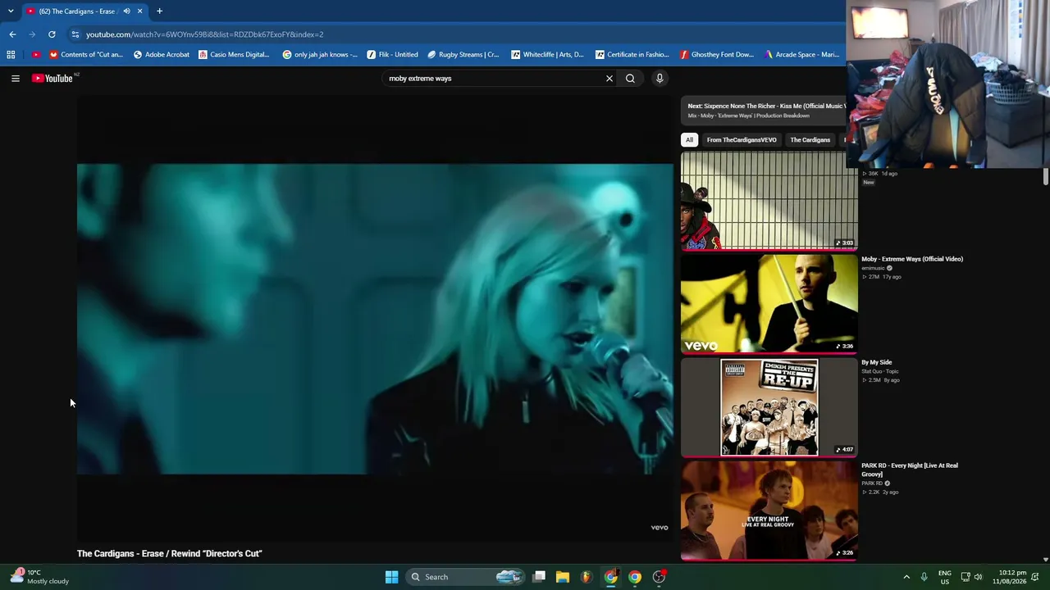Click the Windows taskbar Search box
The image size is (1050, 590).
pos(465,577)
